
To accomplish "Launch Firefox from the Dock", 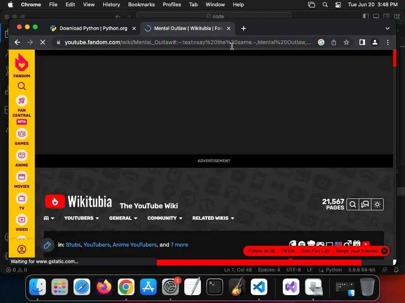I will pyautogui.click(x=104, y=287).
